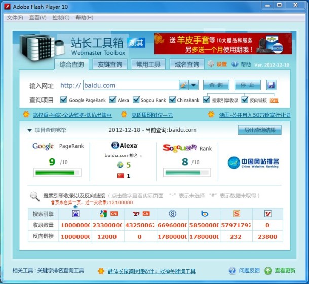Toggle the Alexa checkbox
The width and height of the screenshot is (309, 284).
[112, 100]
